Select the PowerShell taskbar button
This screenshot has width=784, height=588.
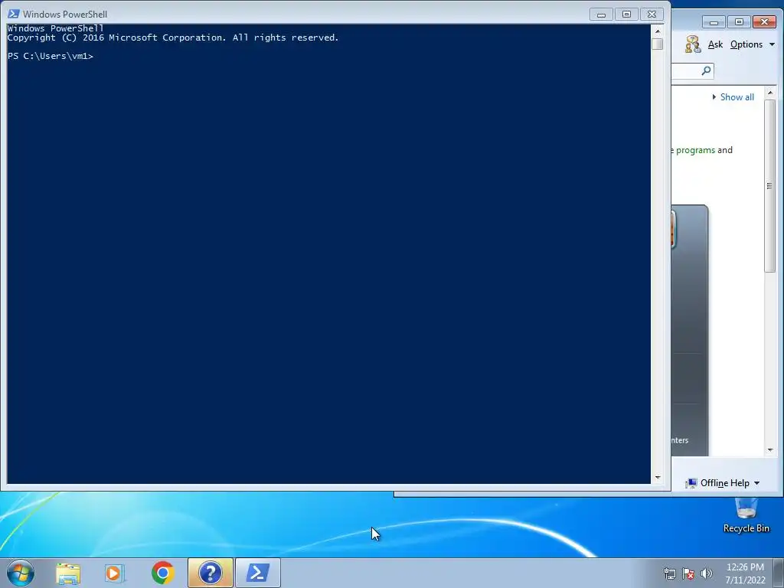(257, 573)
